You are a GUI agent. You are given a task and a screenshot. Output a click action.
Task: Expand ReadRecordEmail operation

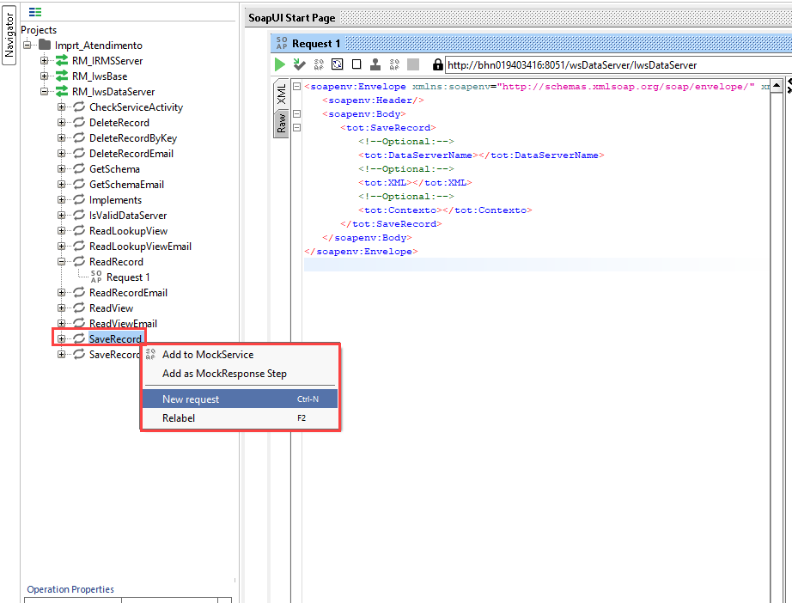pyautogui.click(x=61, y=292)
